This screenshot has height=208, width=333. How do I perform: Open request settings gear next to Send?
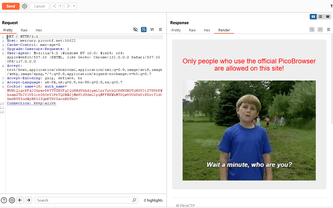24,6
